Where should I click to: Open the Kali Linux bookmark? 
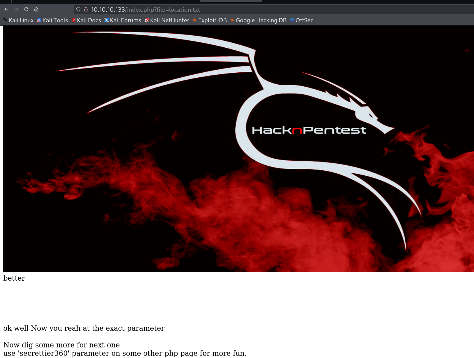(18, 20)
